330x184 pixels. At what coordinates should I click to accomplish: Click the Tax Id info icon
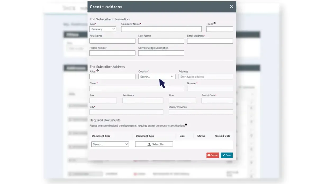[x=214, y=23]
